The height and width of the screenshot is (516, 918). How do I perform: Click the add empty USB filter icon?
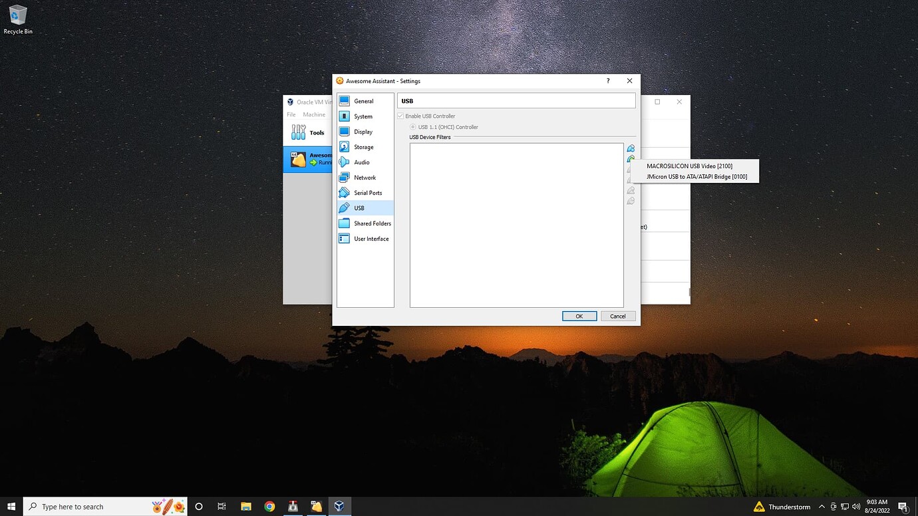pos(631,148)
